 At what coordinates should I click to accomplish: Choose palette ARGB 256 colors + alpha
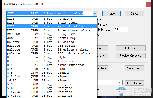52,53
